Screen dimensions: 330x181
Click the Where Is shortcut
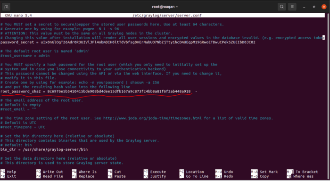(84, 172)
